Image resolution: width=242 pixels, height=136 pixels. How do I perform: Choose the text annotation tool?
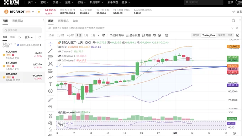(50, 84)
